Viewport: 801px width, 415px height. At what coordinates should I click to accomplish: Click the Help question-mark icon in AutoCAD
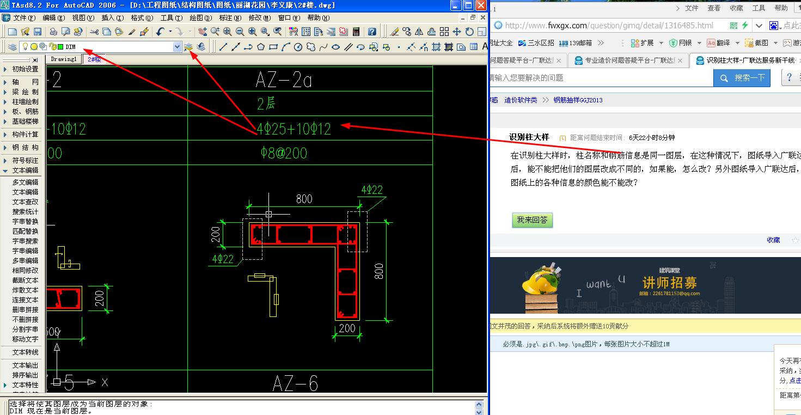[x=372, y=32]
